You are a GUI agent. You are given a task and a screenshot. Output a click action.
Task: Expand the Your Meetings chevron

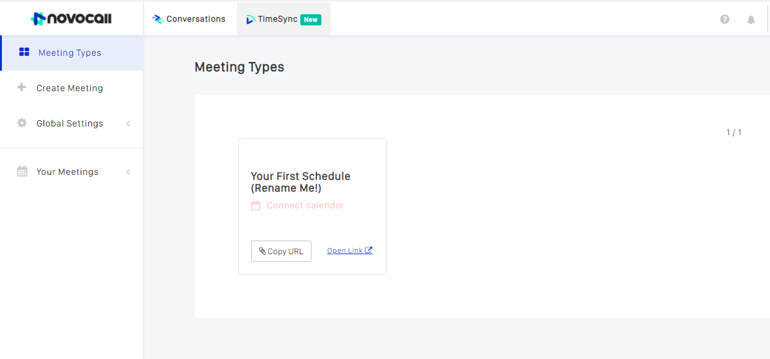click(x=128, y=172)
